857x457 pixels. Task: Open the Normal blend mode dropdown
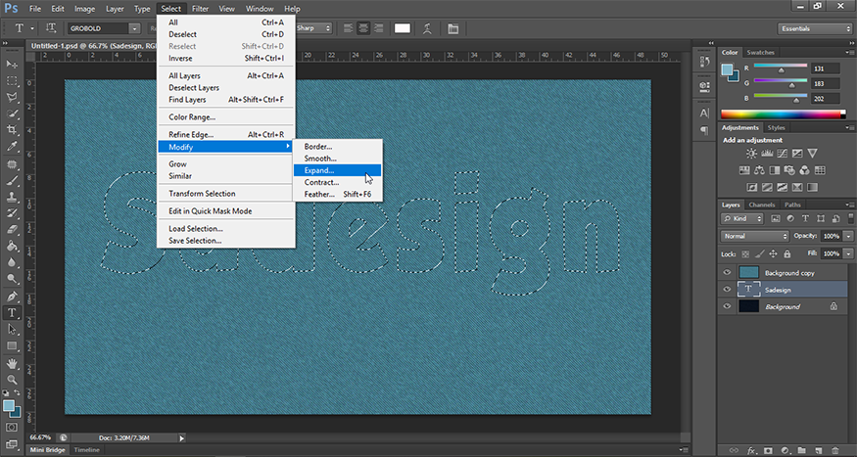coord(755,237)
